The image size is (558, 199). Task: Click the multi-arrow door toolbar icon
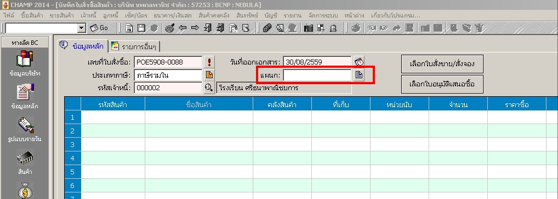pyautogui.click(x=220, y=28)
